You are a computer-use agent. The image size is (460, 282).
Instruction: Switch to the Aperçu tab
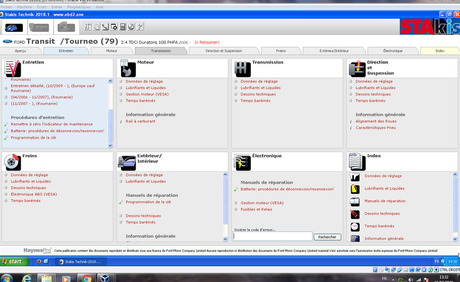pyautogui.click(x=21, y=51)
